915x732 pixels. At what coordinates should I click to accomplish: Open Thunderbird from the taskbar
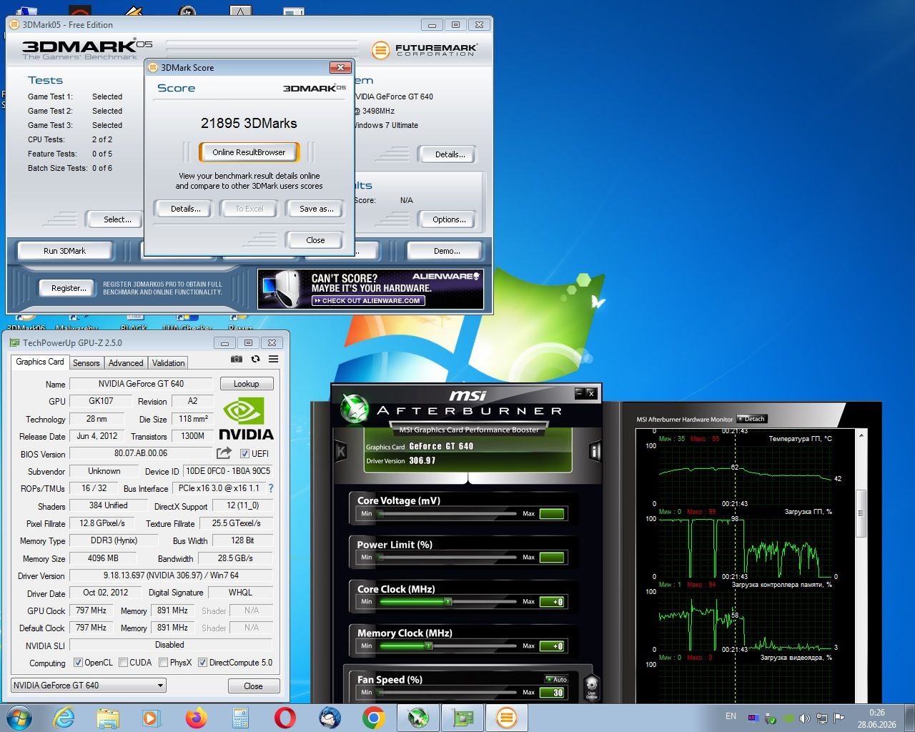coord(330,717)
